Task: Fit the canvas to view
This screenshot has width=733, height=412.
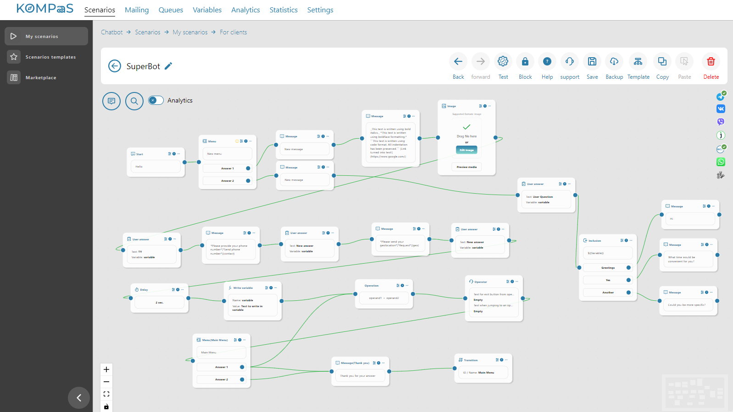Action: (106, 394)
